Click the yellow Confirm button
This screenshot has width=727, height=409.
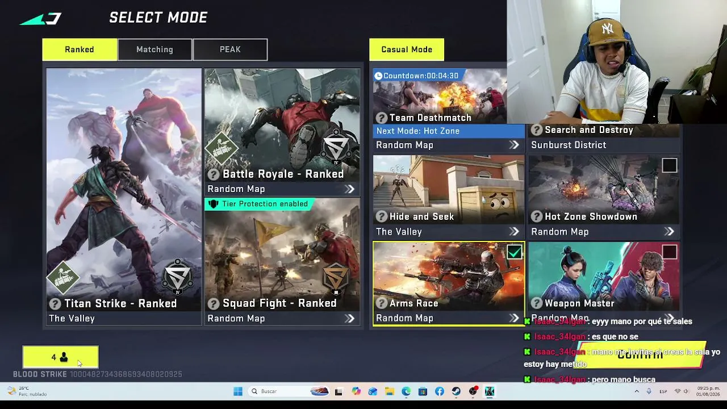tap(641, 354)
